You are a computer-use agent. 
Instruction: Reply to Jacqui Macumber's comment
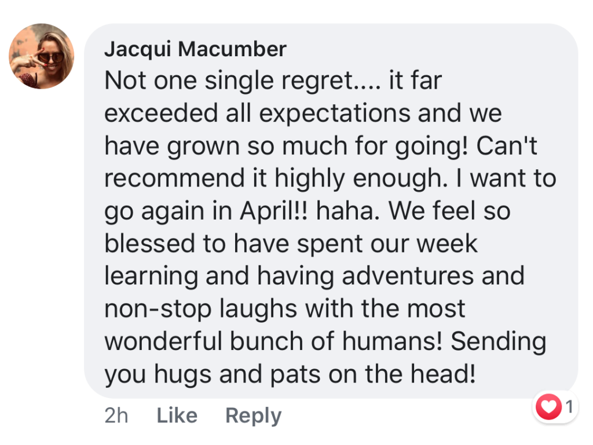(254, 416)
